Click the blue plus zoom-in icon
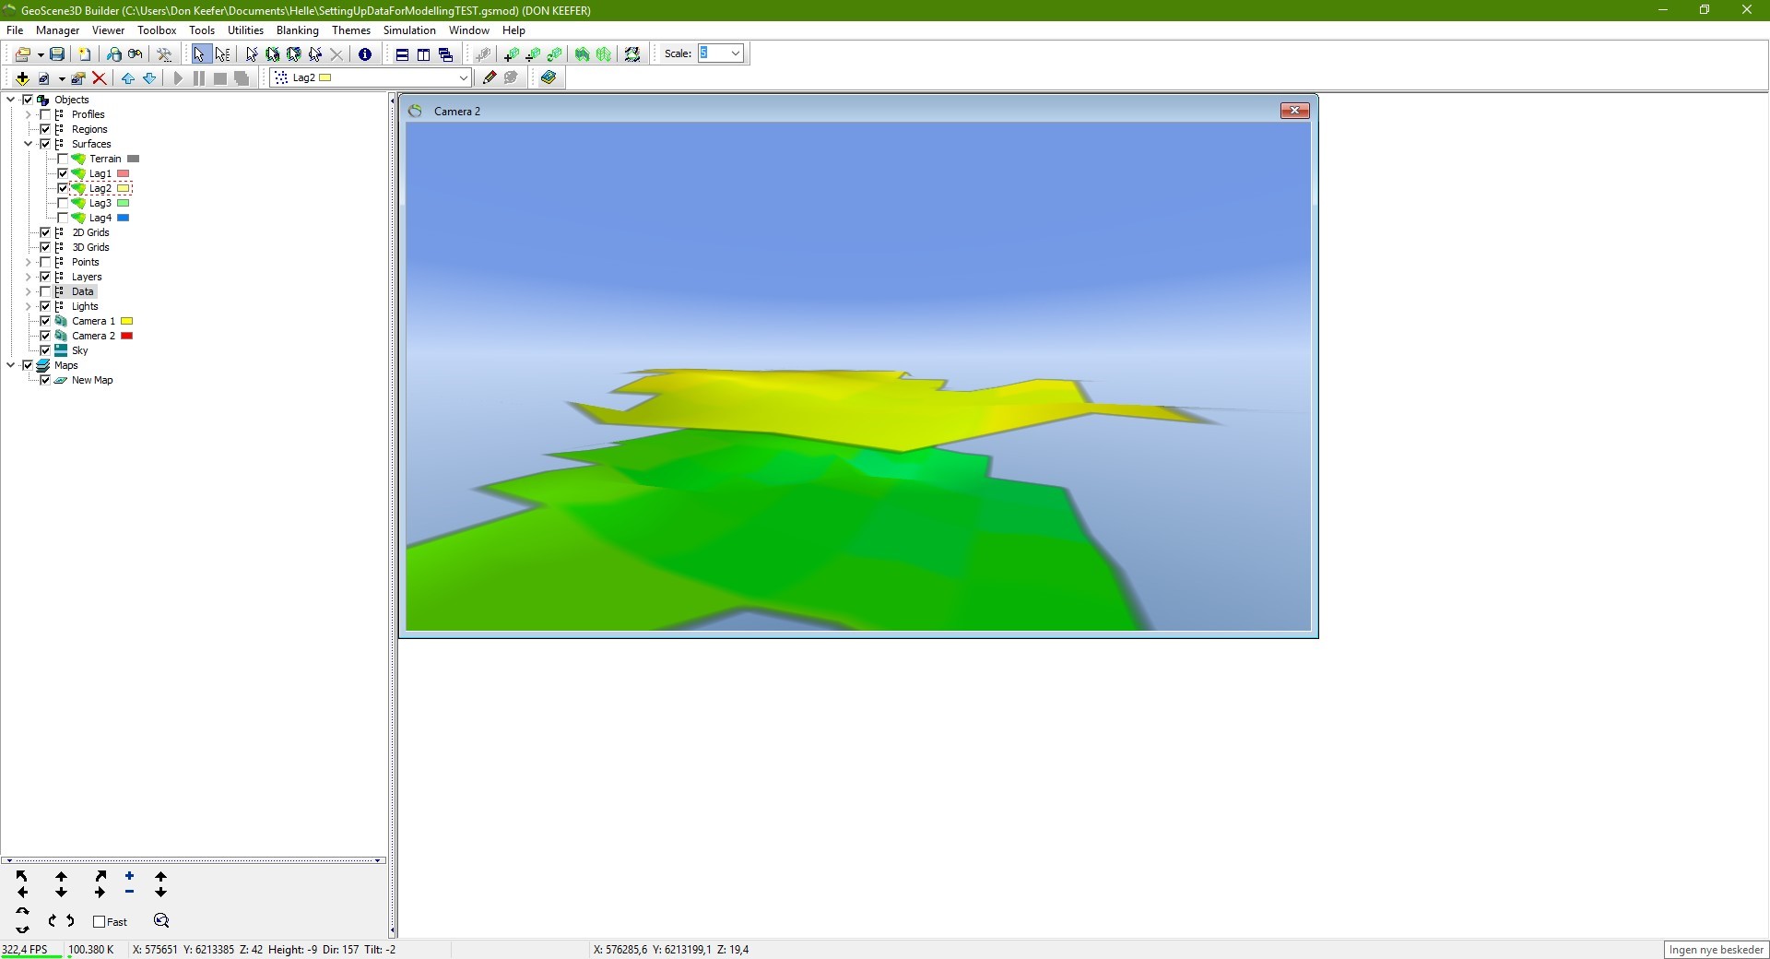The height and width of the screenshot is (959, 1770). (130, 876)
